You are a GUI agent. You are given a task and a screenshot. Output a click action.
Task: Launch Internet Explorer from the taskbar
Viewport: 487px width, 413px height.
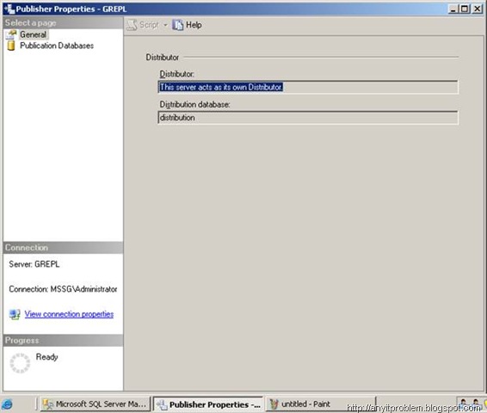[x=7, y=404]
